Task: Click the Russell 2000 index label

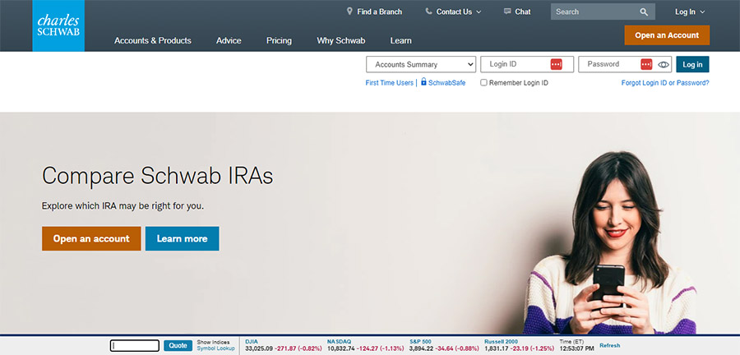Action: pos(501,341)
